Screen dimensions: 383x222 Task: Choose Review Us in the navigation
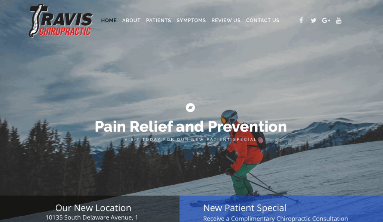coord(226,21)
